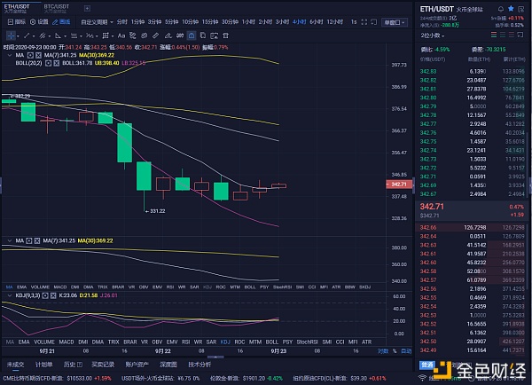This screenshot has width=532, height=385.
Task: Click the brush pattern drawing icon
Action: 133,35
